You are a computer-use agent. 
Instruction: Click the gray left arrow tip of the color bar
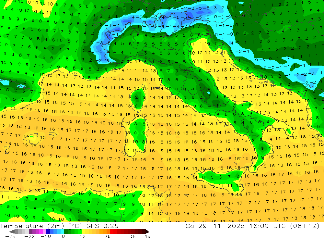(12, 232)
